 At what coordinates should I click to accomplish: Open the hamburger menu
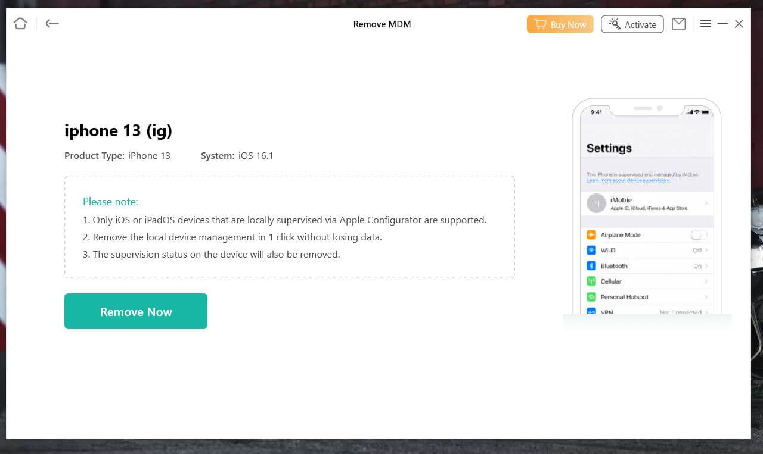pos(705,24)
